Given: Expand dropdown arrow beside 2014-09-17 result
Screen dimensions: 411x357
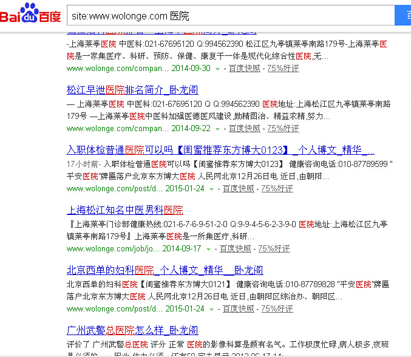Looking at the screenshot, I should tap(208, 250).
